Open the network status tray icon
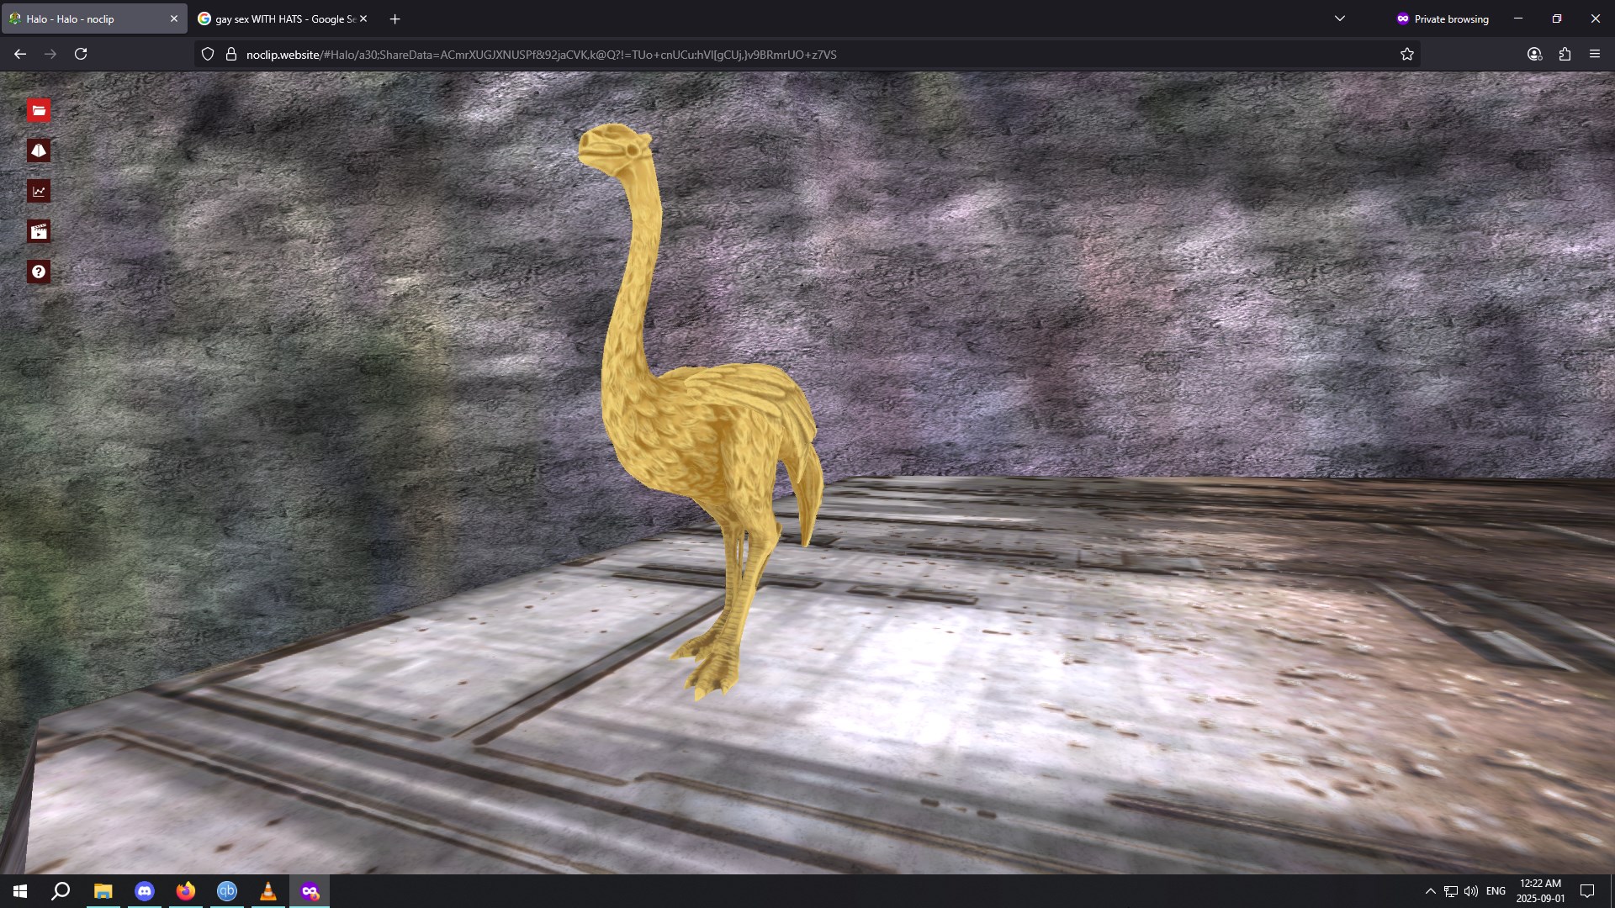This screenshot has height=908, width=1615. 1451,891
